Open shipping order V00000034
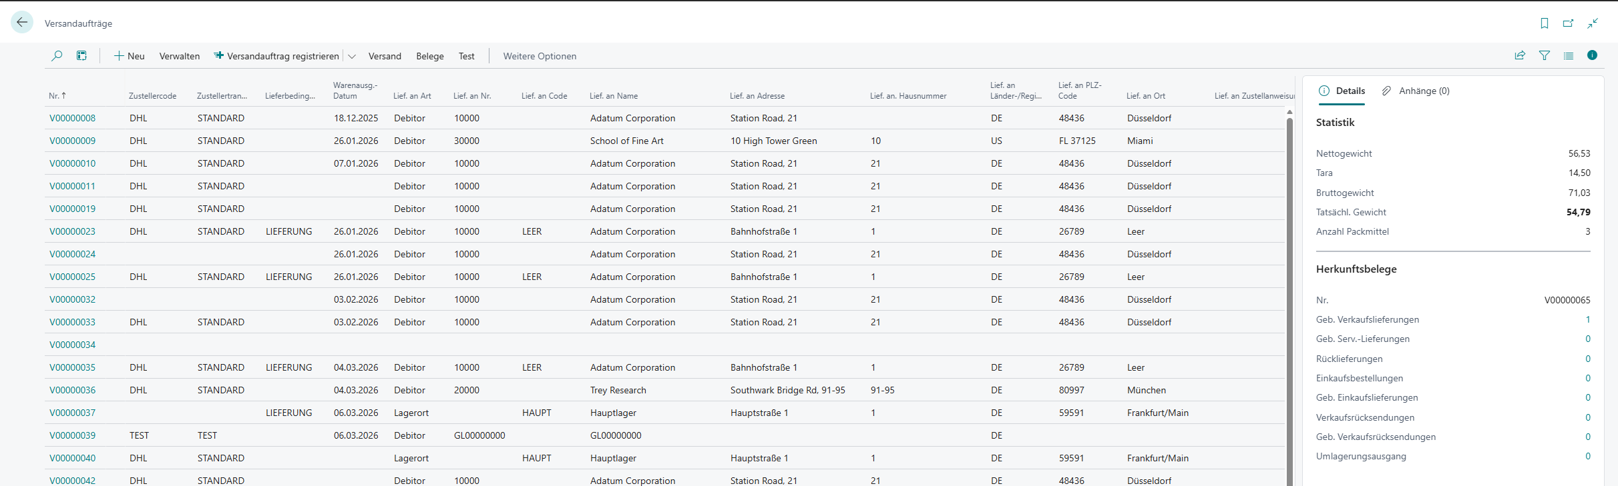 (72, 345)
